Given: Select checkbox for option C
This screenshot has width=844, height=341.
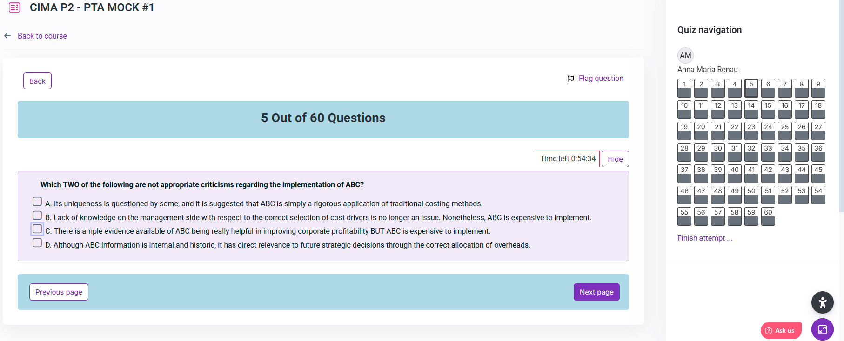Looking at the screenshot, I should point(37,229).
